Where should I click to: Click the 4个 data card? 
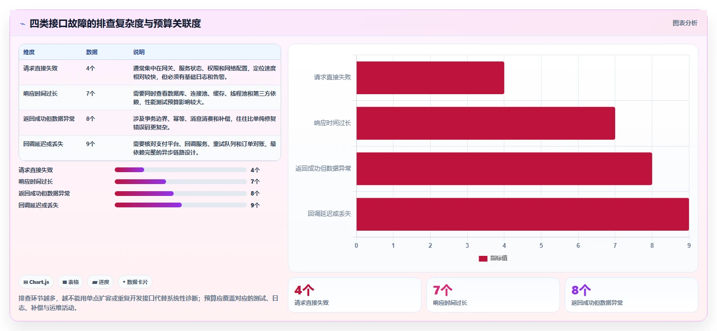[x=354, y=295]
